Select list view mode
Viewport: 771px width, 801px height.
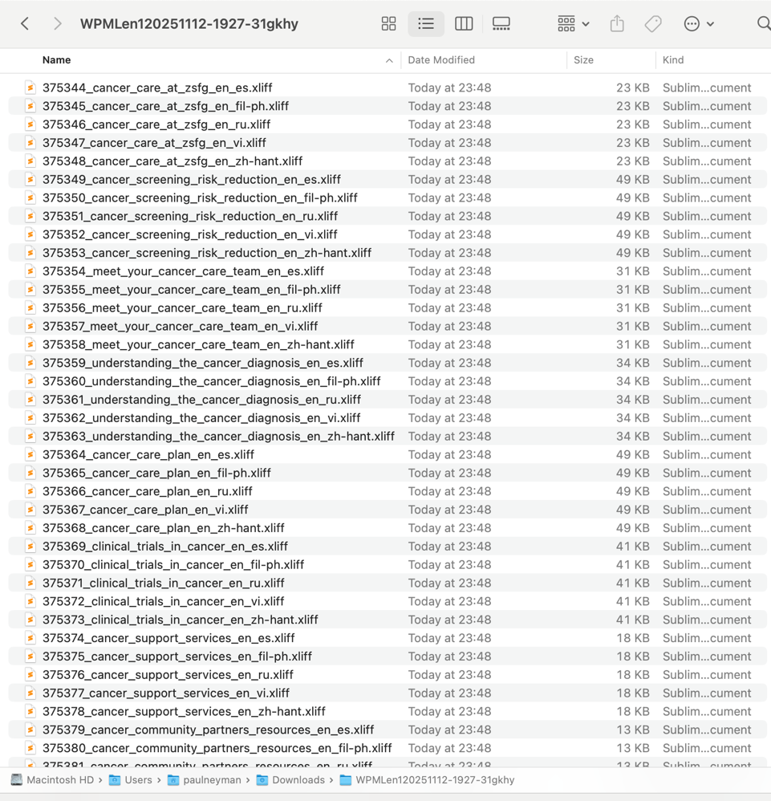click(x=426, y=23)
